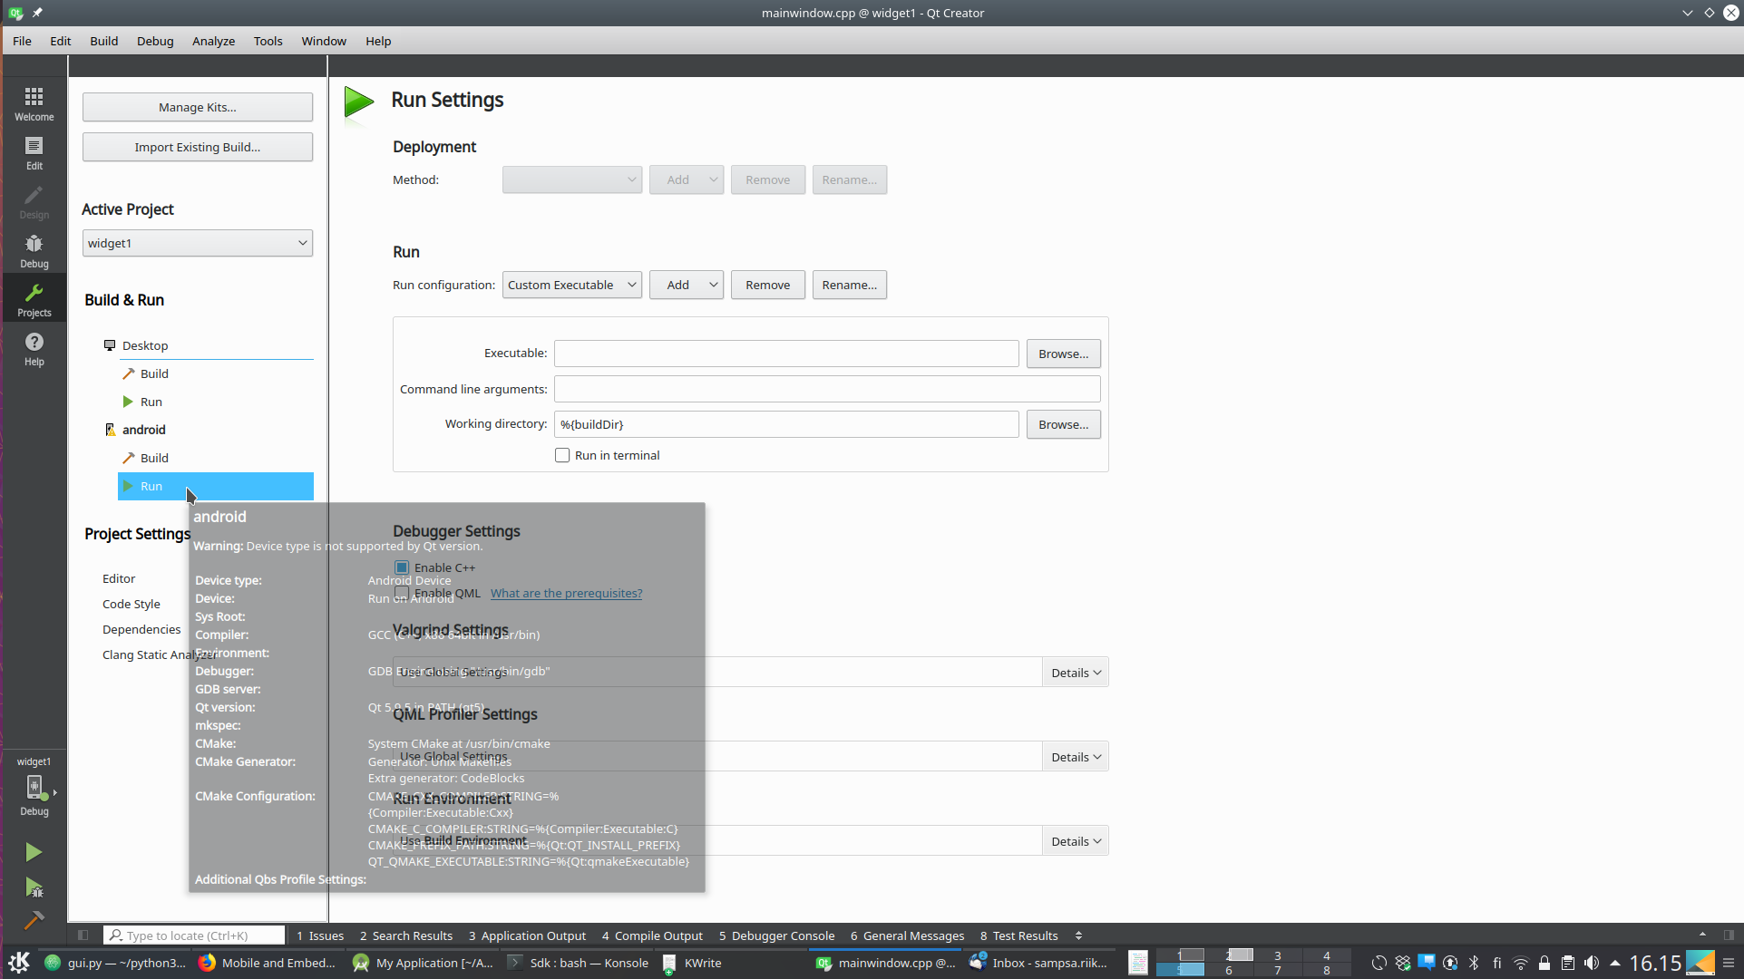Open the Analyze menu
Screen dimensions: 1744x979
(x=213, y=41)
